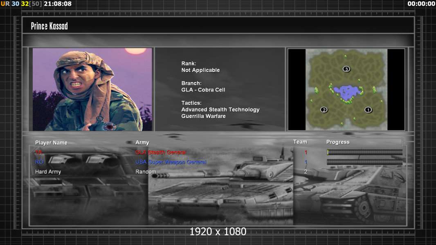Click GLA - Cobra Cell branch text
Viewport: 436px width, 245px height.
203,90
